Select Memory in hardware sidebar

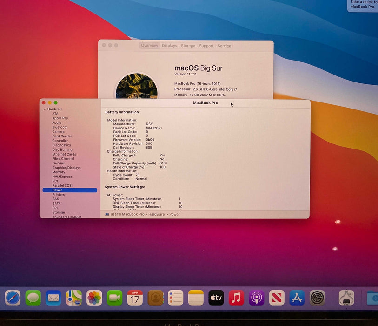click(59, 172)
